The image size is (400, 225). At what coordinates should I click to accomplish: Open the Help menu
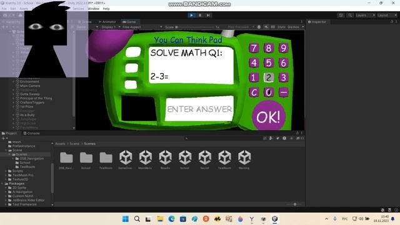pyautogui.click(x=106, y=9)
